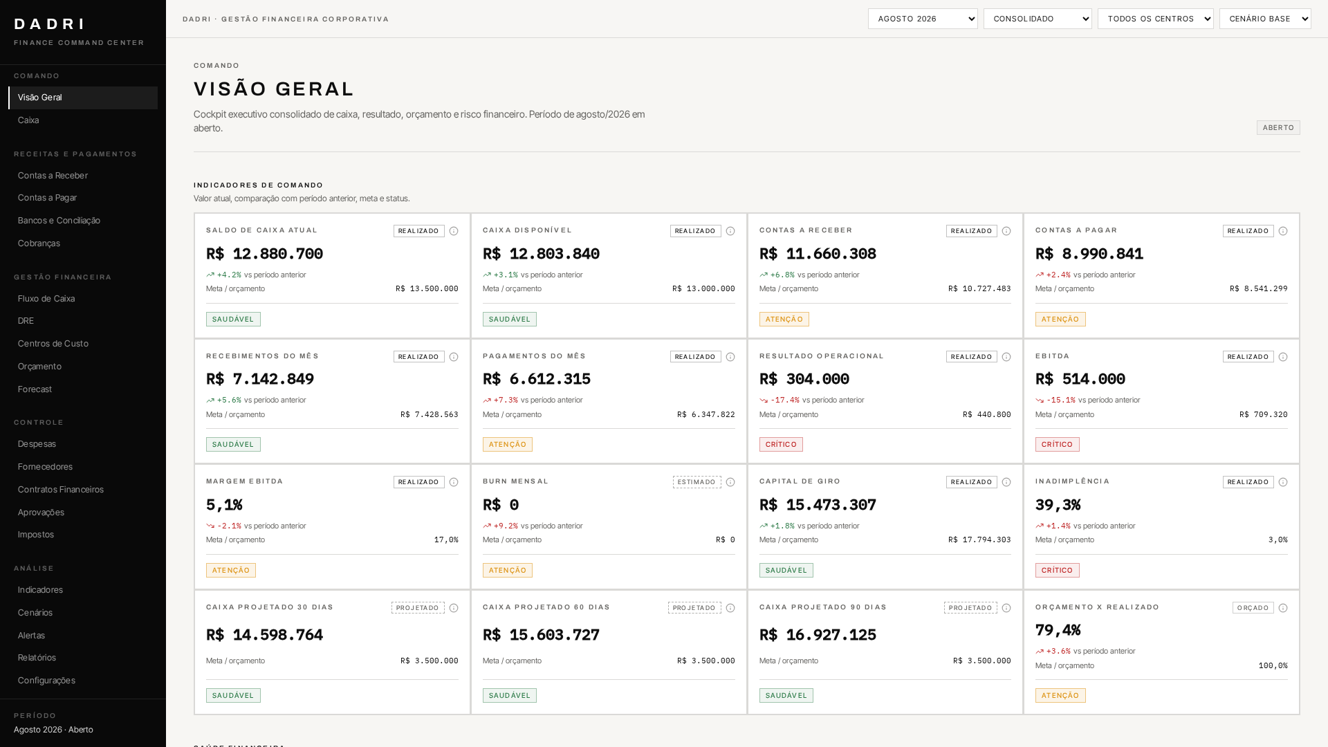Click info icon on Orçamento x Realizado card
The width and height of the screenshot is (1328, 747).
1283,608
